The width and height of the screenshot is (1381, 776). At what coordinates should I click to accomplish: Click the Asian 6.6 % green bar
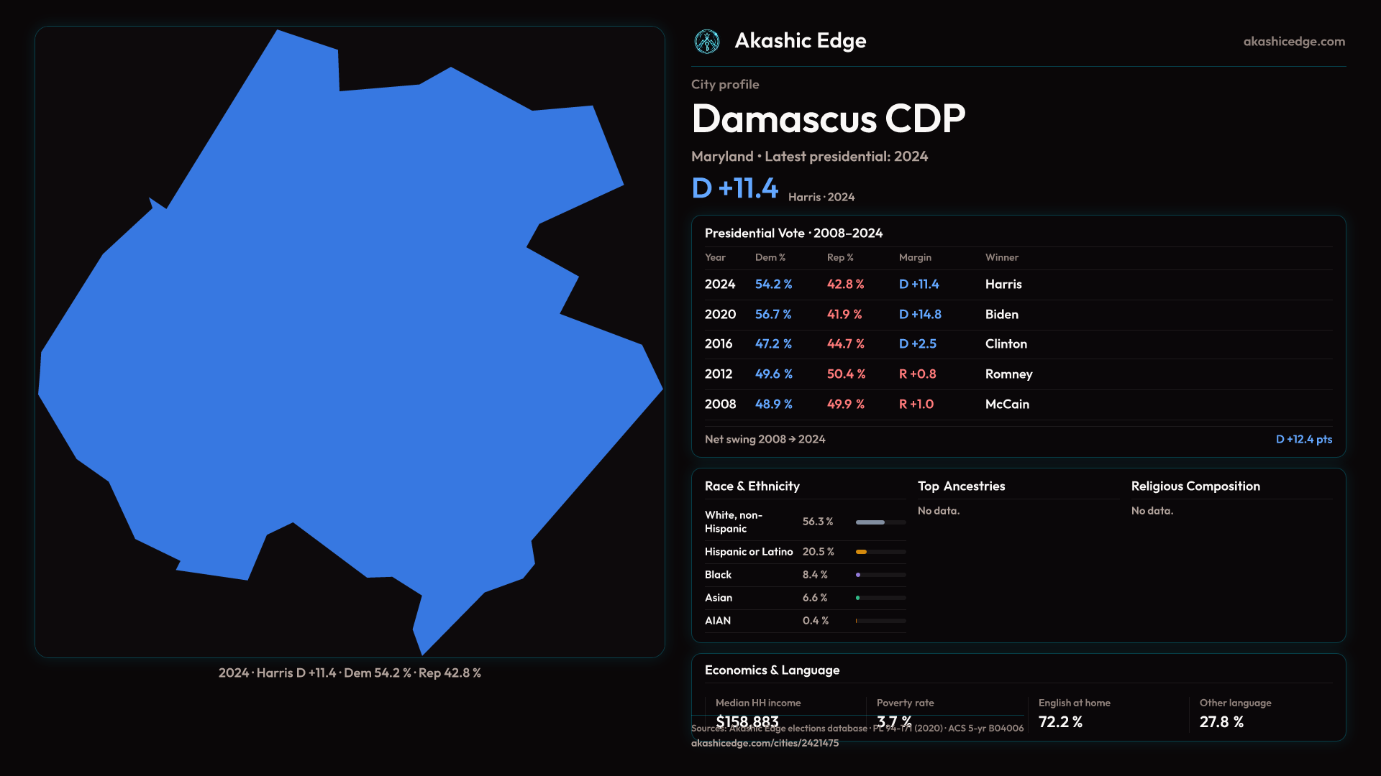(858, 598)
